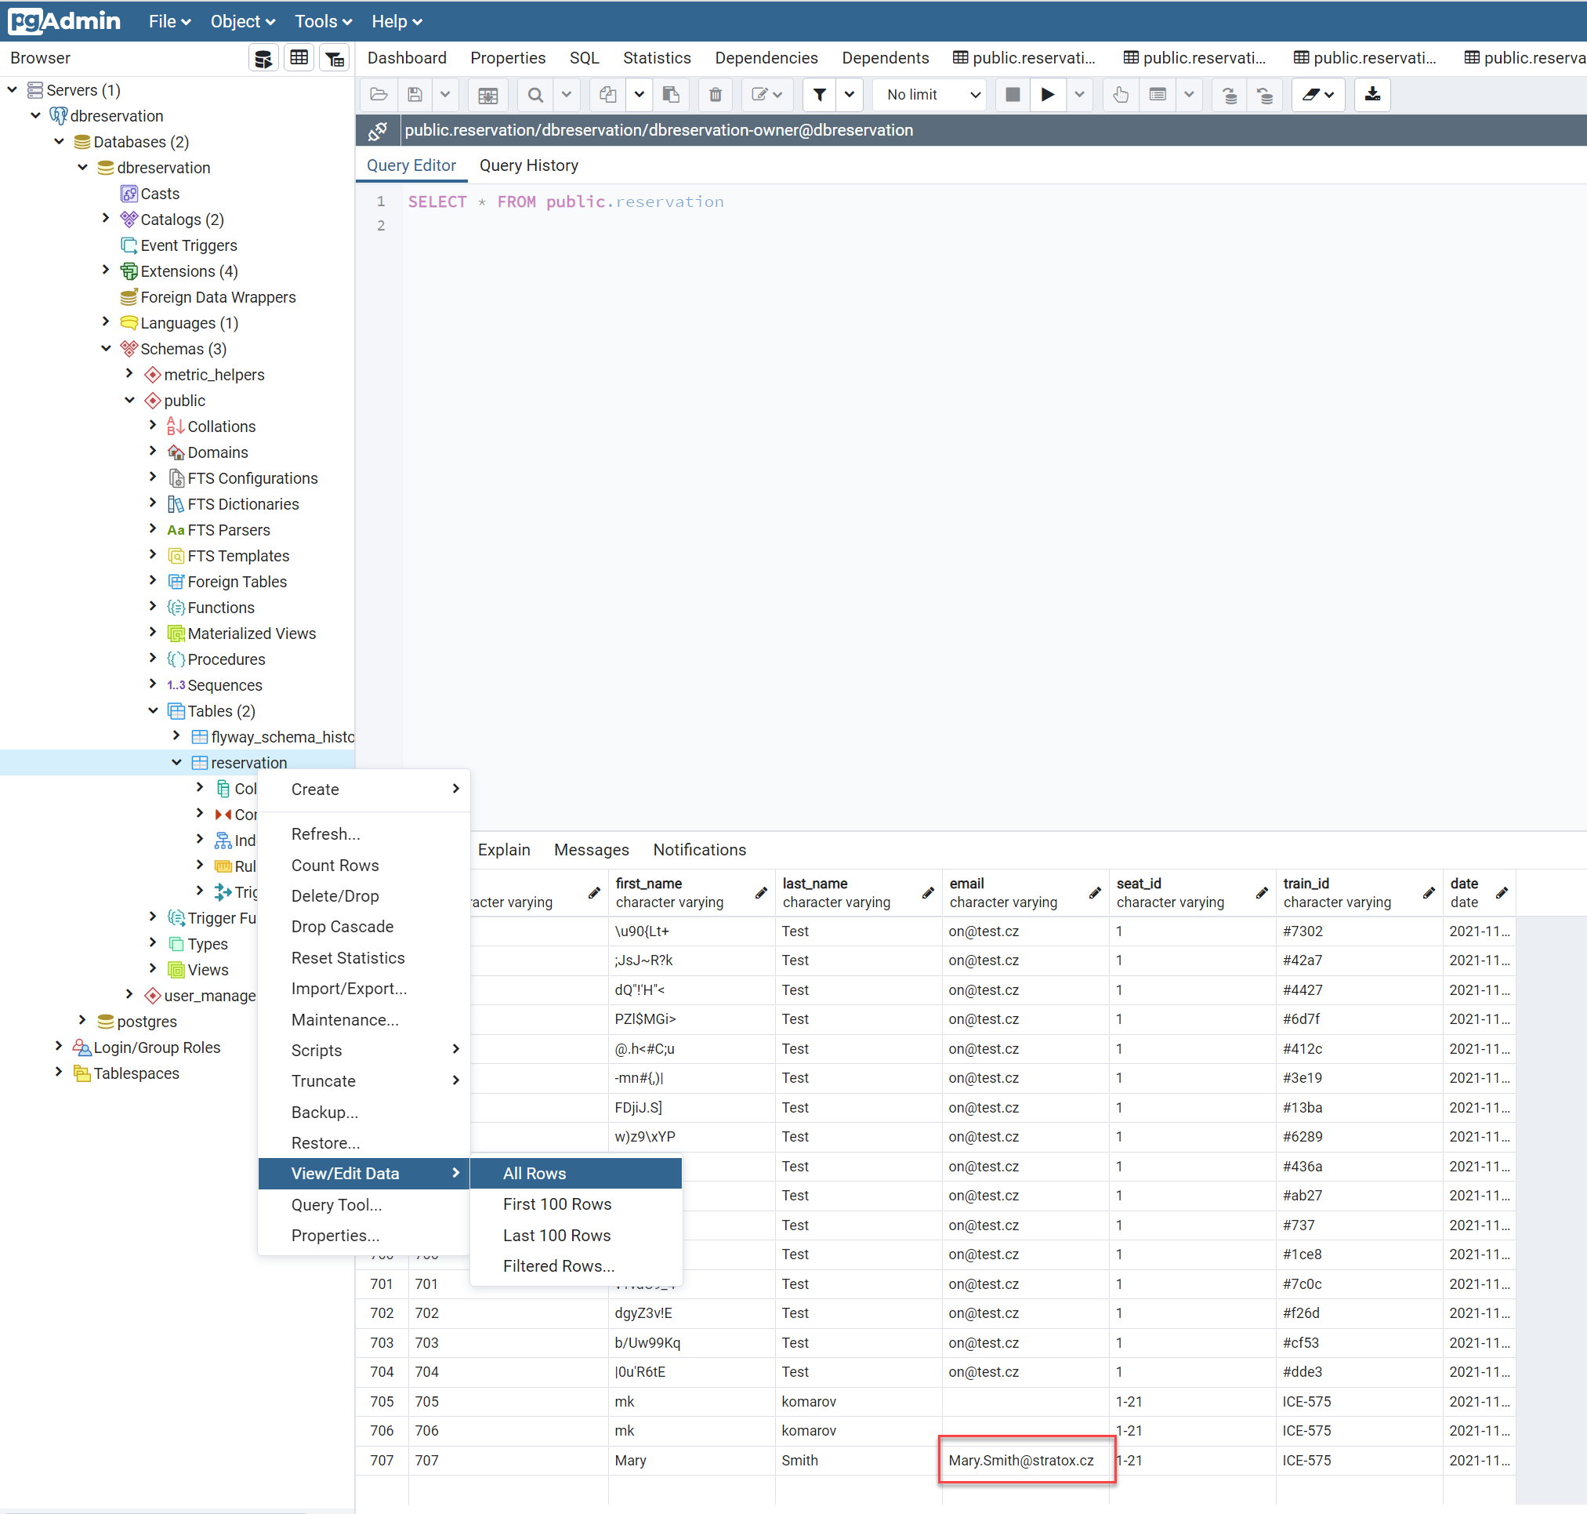Open the Object menu
The height and width of the screenshot is (1514, 1587).
pos(242,22)
